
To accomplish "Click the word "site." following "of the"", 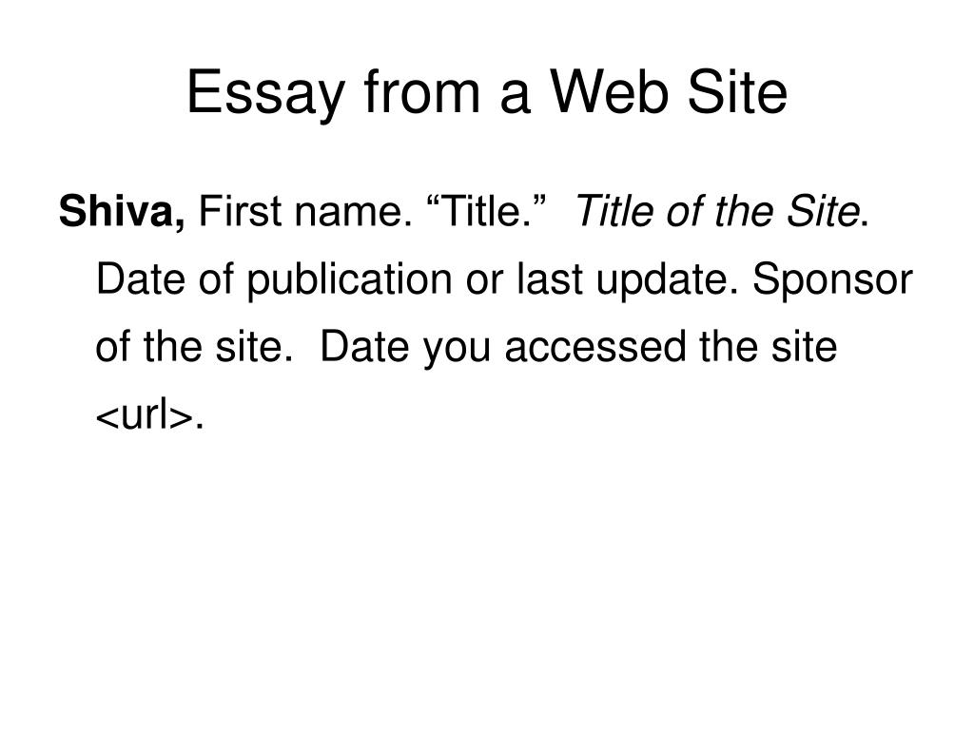I will click(x=254, y=346).
